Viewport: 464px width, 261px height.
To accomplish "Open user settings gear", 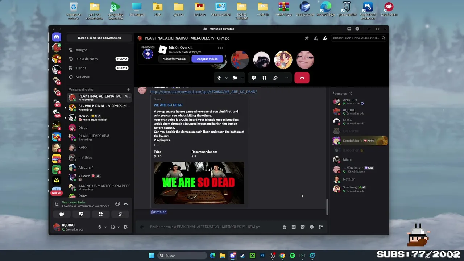I will [x=126, y=227].
